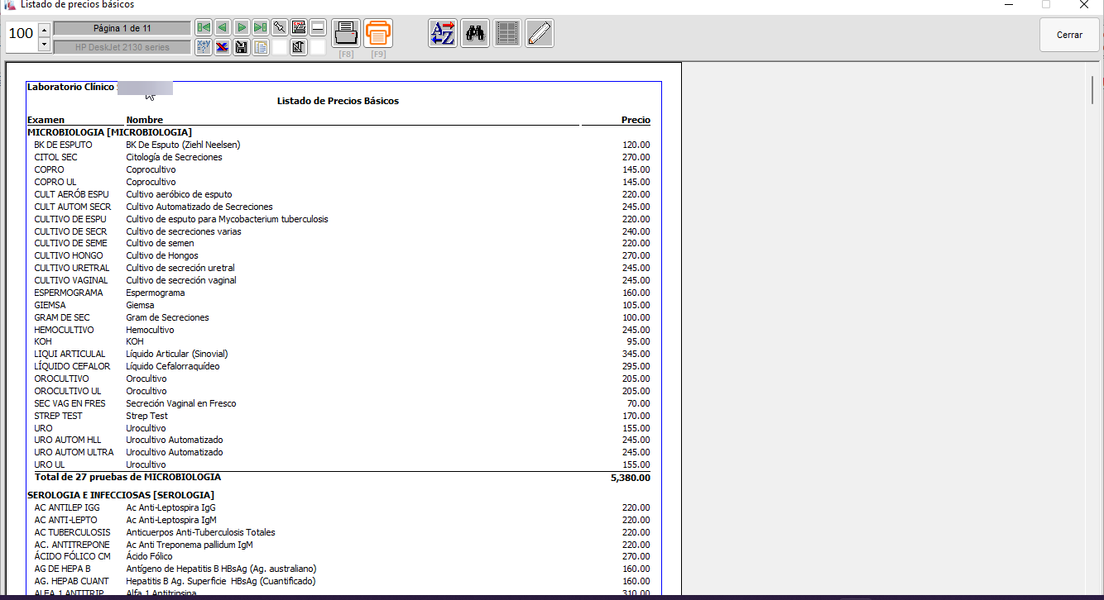This screenshot has width=1104, height=600.
Task: Click the HP DeskJet 2130 series printer field
Action: (122, 47)
